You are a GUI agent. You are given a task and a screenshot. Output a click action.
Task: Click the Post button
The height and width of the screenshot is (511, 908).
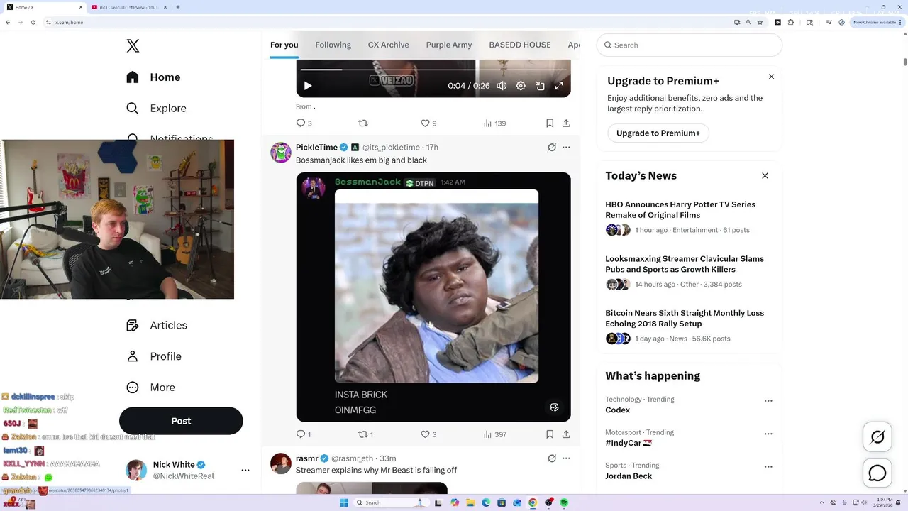tap(181, 421)
